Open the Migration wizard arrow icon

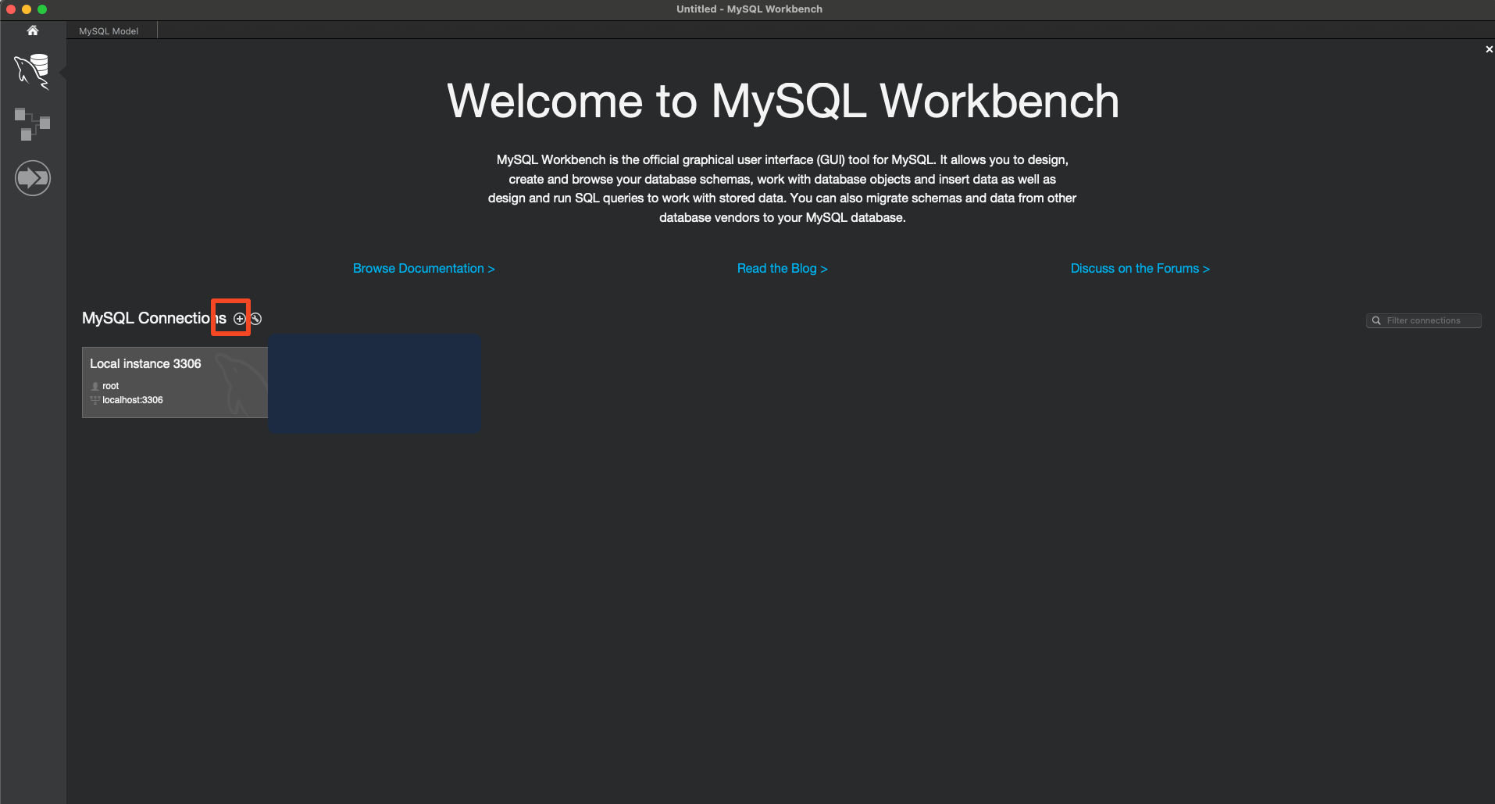click(x=32, y=178)
